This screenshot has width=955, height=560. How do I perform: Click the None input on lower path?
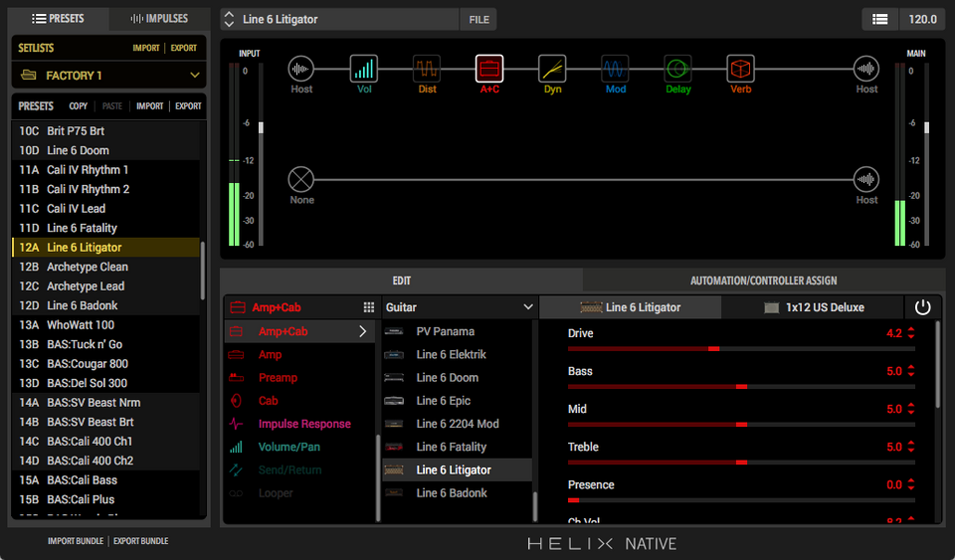click(x=301, y=179)
